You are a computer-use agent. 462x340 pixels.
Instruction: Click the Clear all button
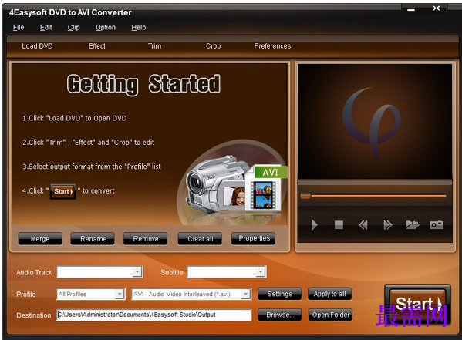tap(200, 239)
